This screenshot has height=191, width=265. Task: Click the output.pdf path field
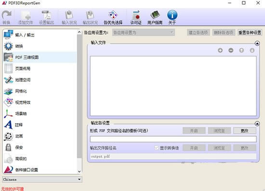tap(173, 156)
